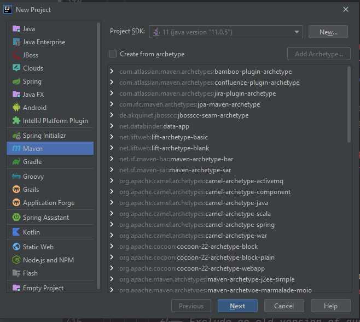This screenshot has width=360, height=322.
Task: Pick the Gradle elephant icon
Action: (x=16, y=162)
